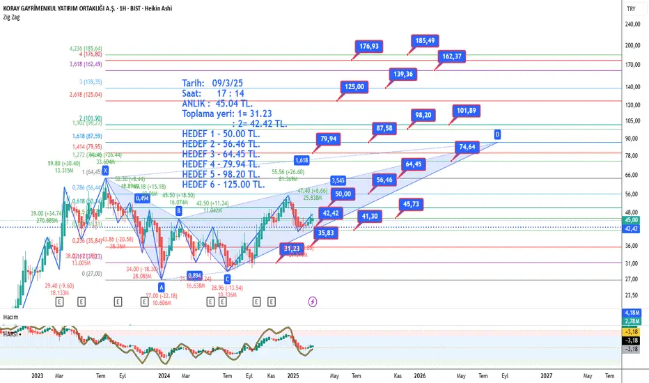
Task: Click the 45,00 current price axis label
Action: (631, 220)
